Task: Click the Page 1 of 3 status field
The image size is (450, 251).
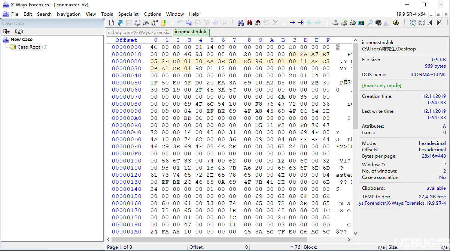Action: [146, 247]
